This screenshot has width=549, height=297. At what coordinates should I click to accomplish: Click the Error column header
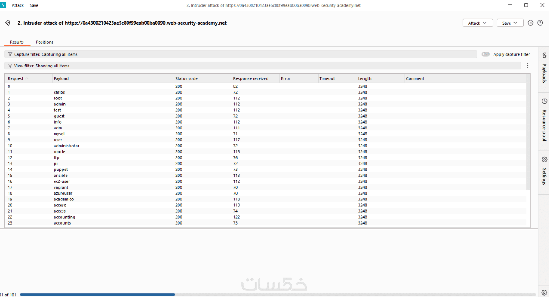[x=299, y=78]
